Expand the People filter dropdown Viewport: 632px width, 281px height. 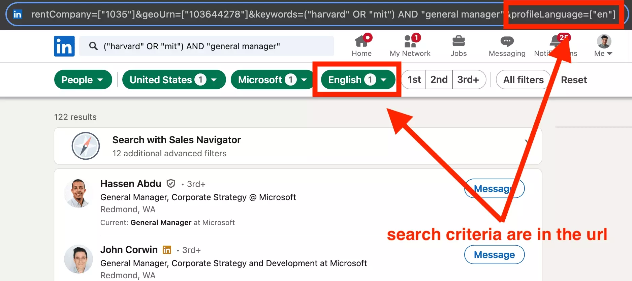pos(83,80)
